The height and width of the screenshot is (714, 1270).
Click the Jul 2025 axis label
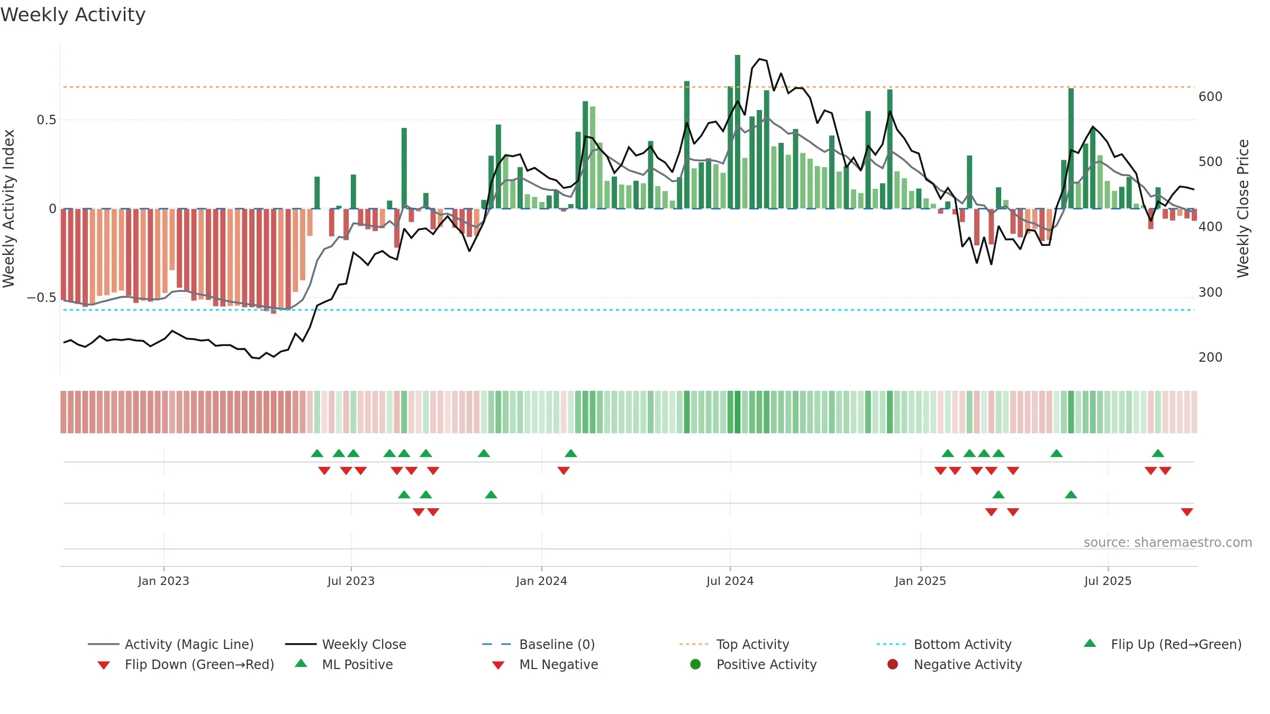pyautogui.click(x=1108, y=581)
